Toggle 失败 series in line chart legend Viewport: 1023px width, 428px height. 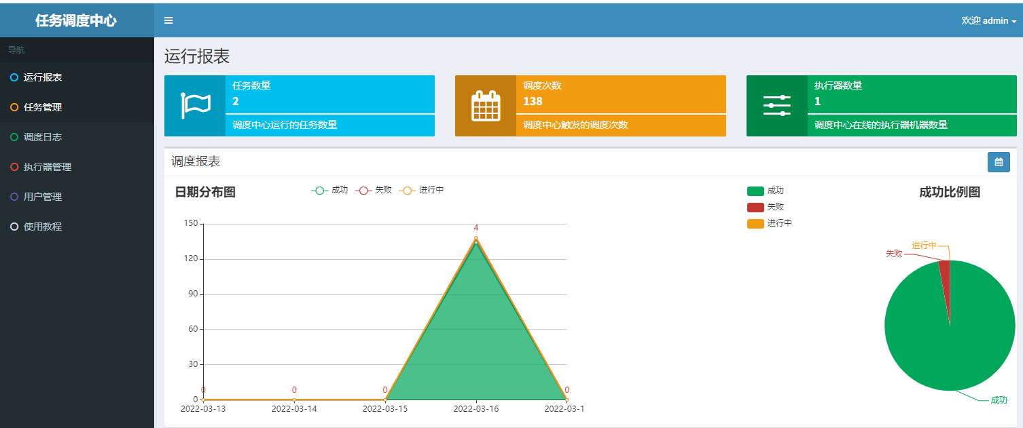pos(374,190)
